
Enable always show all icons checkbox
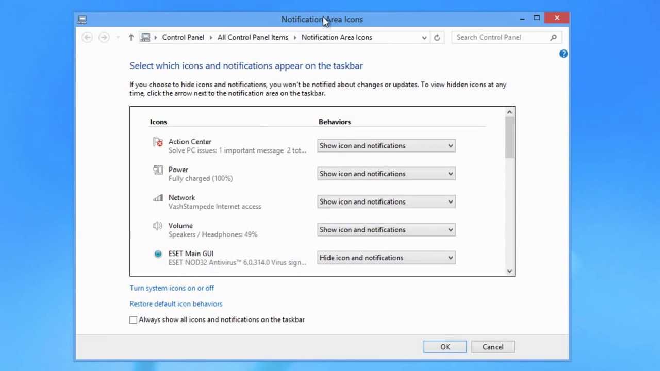coord(134,320)
